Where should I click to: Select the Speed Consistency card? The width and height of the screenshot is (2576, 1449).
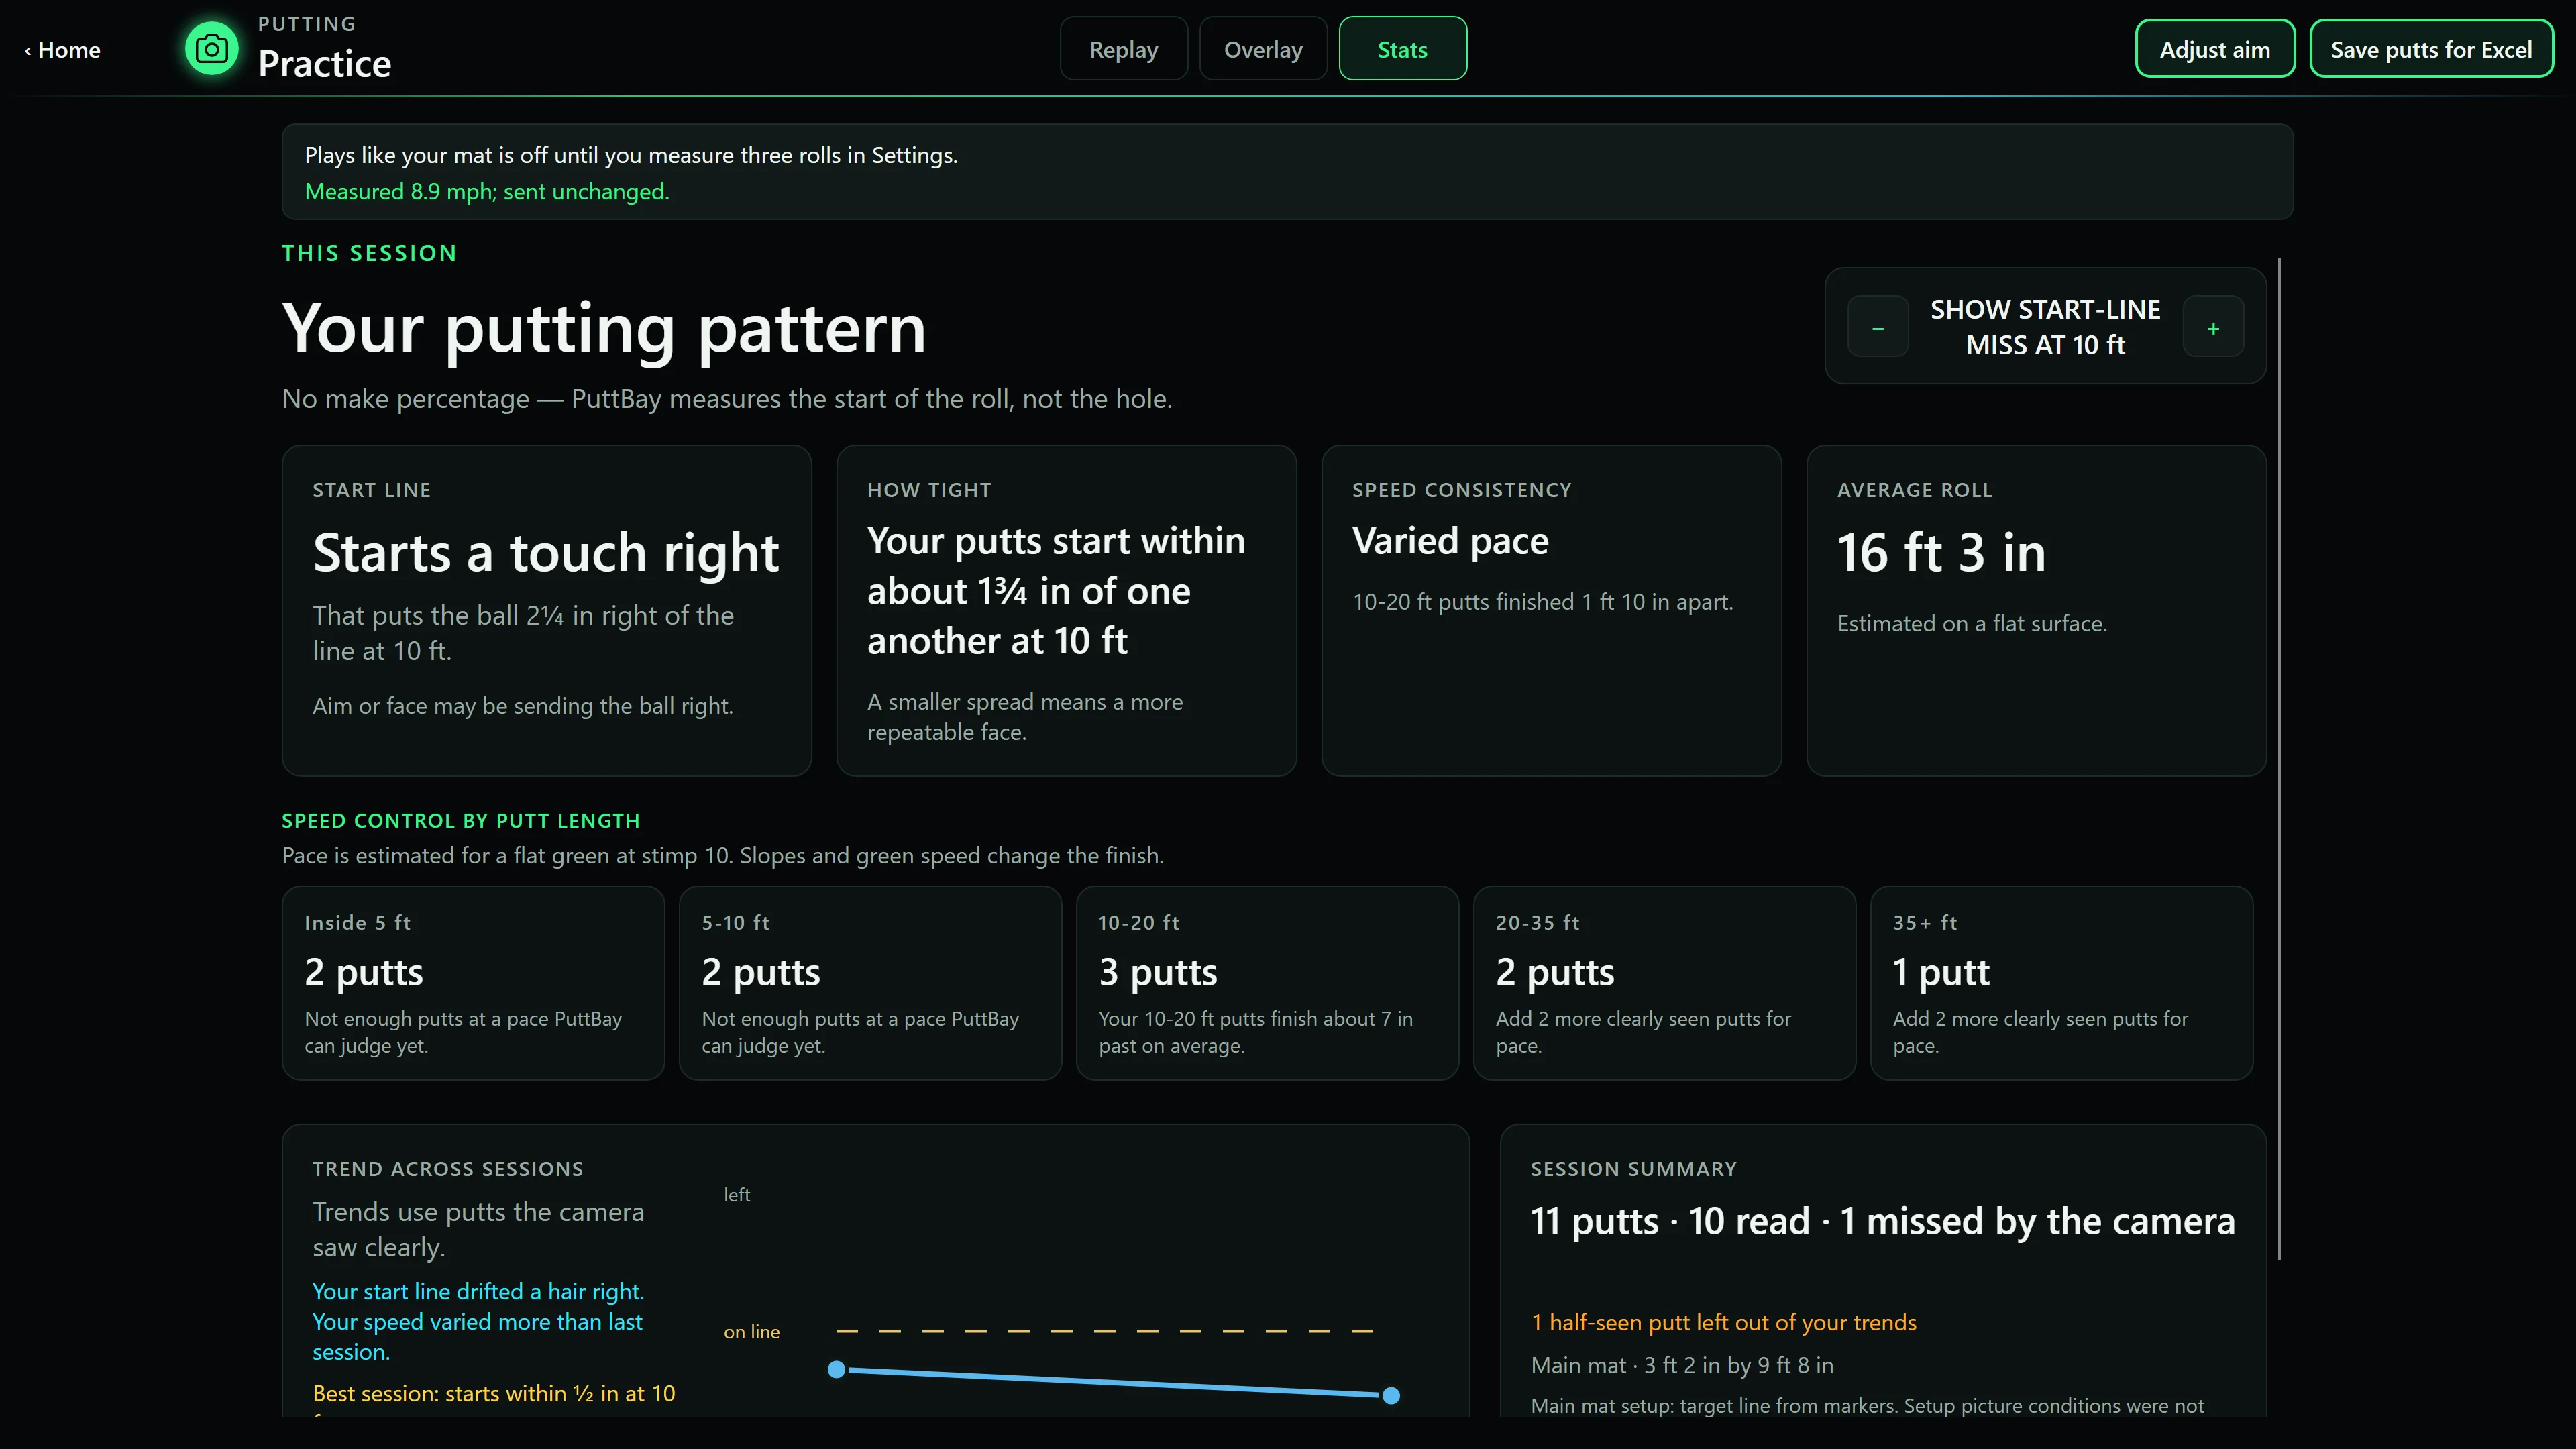point(1551,610)
